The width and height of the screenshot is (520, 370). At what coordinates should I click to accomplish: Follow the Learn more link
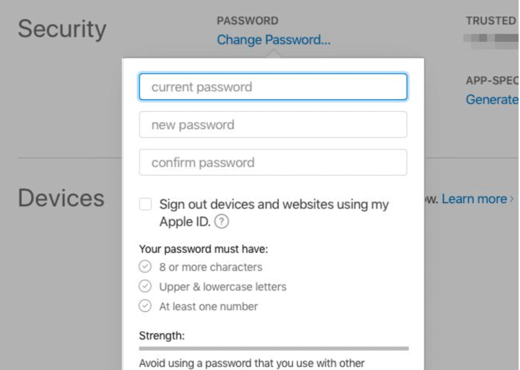click(474, 199)
